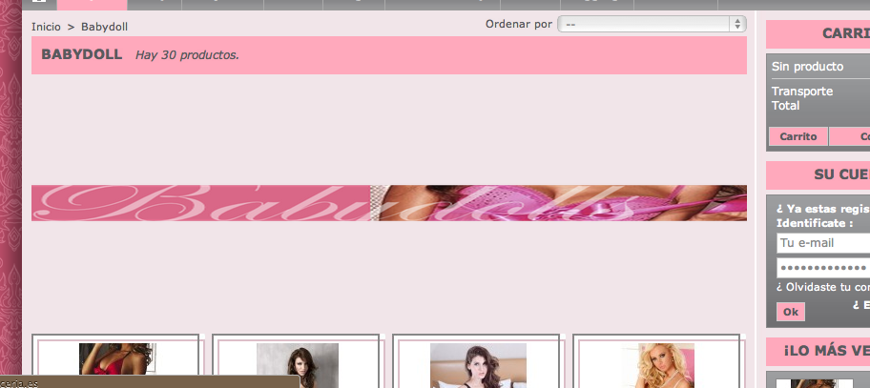870x388 pixels.
Task: Submit login with Ok button
Action: point(791,312)
